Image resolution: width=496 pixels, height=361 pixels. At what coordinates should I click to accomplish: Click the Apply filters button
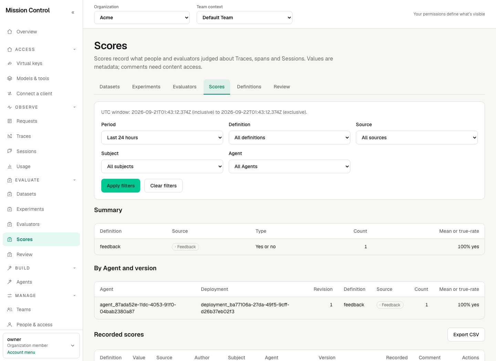click(121, 186)
